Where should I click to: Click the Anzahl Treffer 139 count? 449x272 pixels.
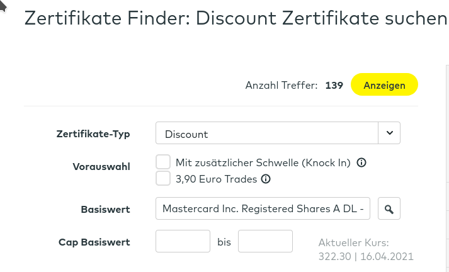334,86
